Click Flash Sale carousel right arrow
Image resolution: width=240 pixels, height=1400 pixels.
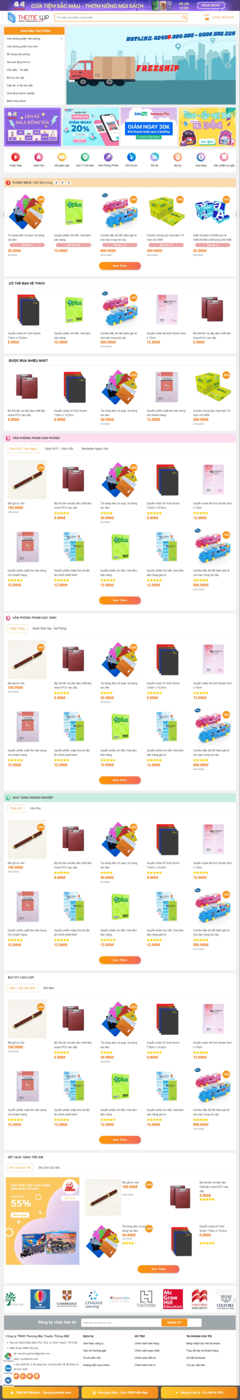coord(236,214)
